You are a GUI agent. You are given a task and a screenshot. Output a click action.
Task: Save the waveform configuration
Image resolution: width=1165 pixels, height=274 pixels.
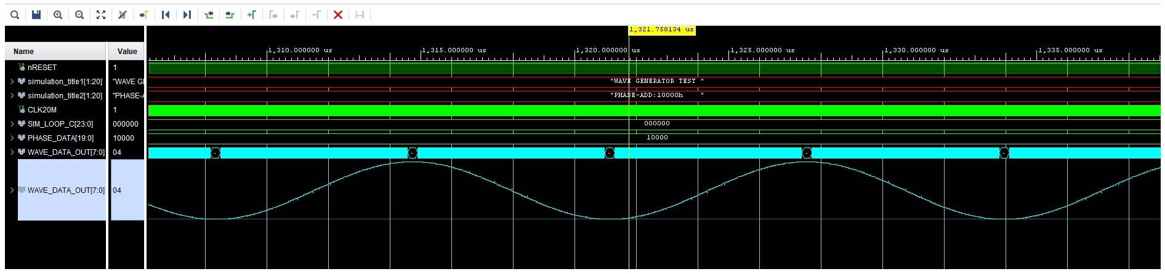[x=36, y=15]
